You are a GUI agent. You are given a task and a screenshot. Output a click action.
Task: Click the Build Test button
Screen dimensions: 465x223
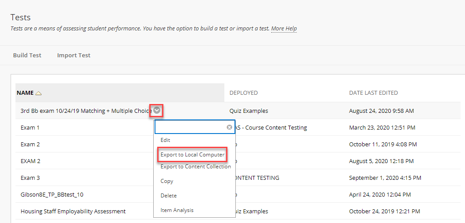(27, 56)
